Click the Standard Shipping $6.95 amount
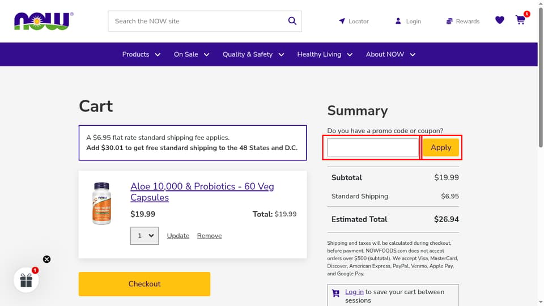 point(449,197)
